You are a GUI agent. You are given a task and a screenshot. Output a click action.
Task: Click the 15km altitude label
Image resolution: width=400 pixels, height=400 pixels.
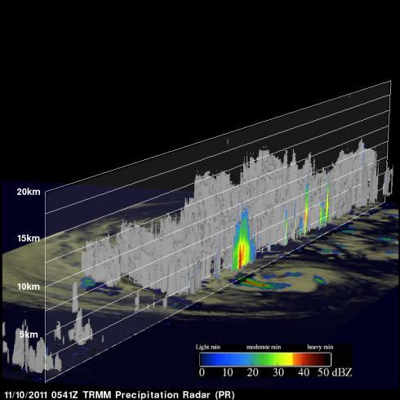click(29, 238)
